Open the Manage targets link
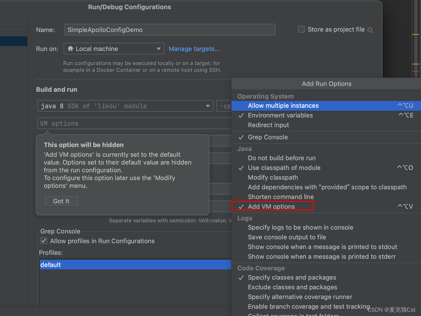This screenshot has height=316, width=421. [194, 49]
